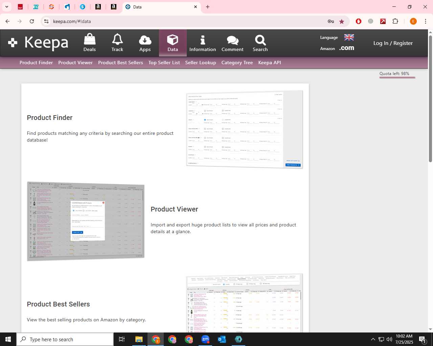Click the page vertical scrollbar thumb
This screenshot has width=433, height=346.
pos(430,98)
